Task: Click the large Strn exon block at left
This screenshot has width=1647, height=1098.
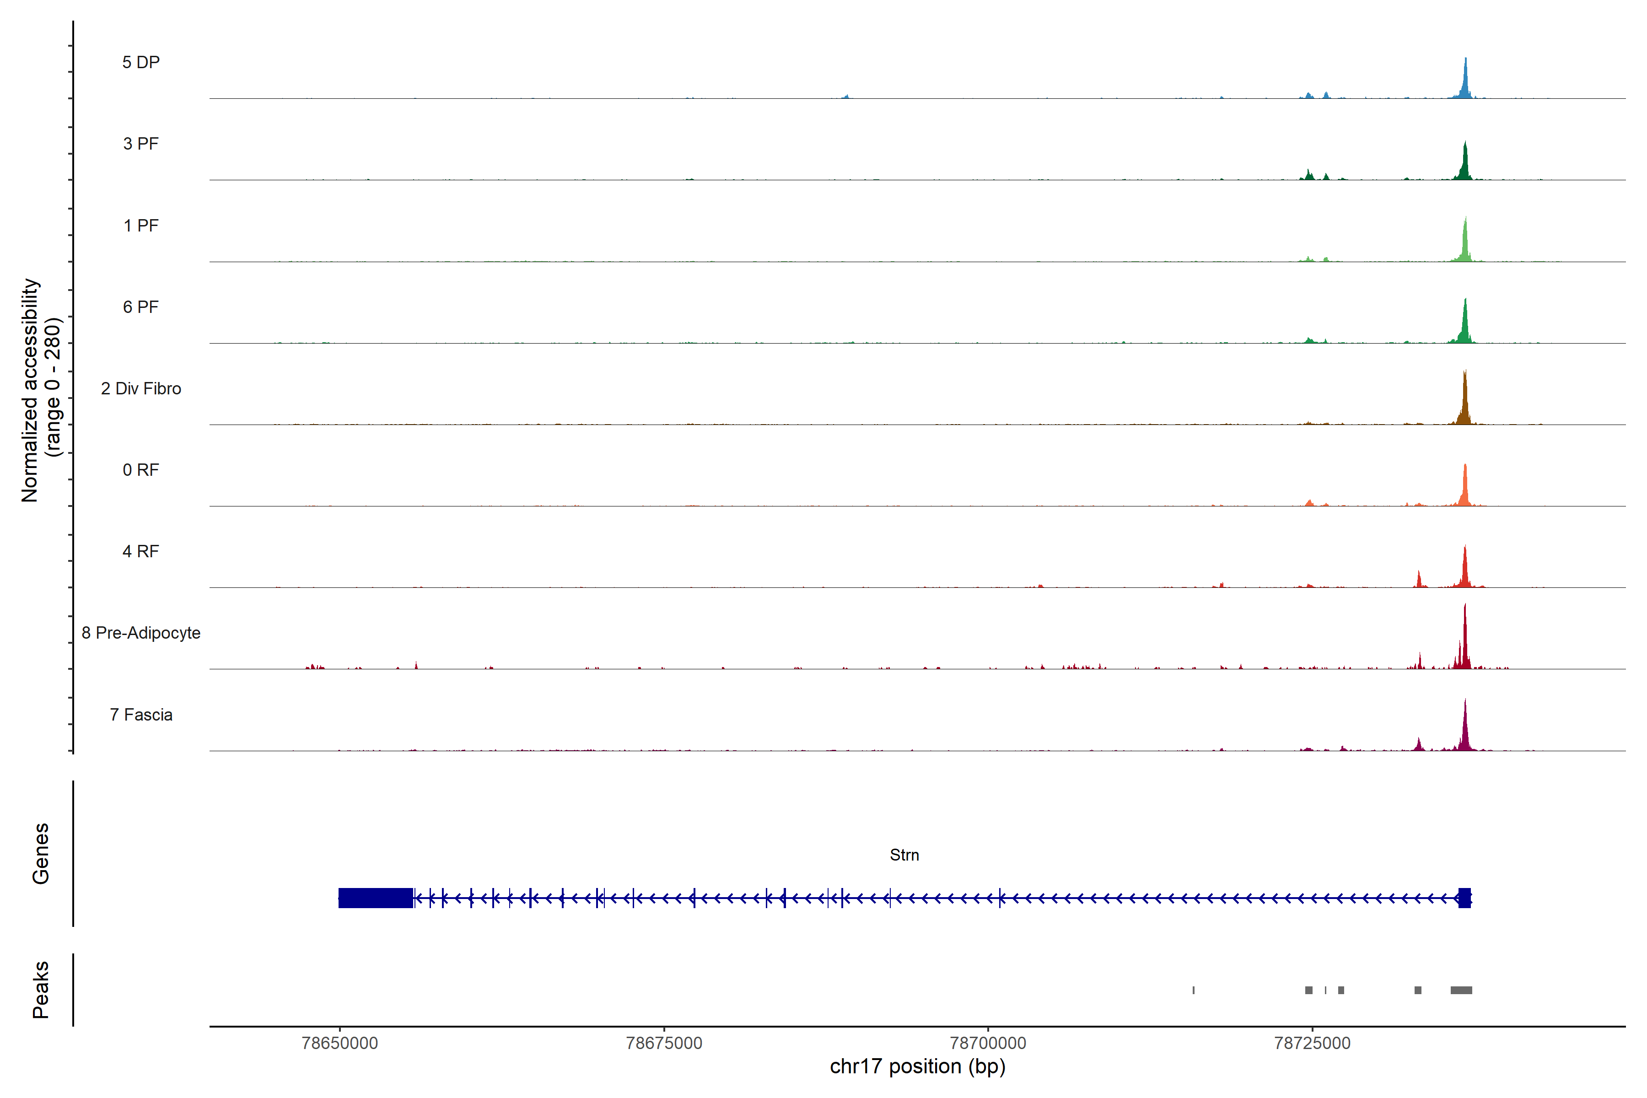Action: pos(375,898)
